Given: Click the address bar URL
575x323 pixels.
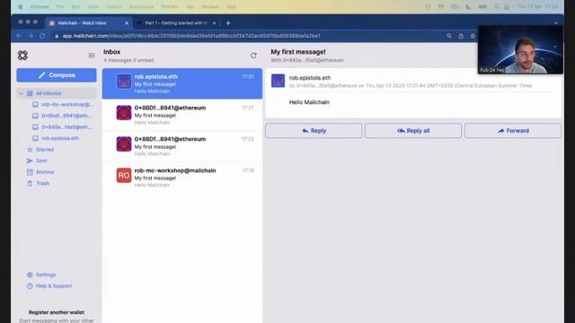Looking at the screenshot, I should 191,36.
